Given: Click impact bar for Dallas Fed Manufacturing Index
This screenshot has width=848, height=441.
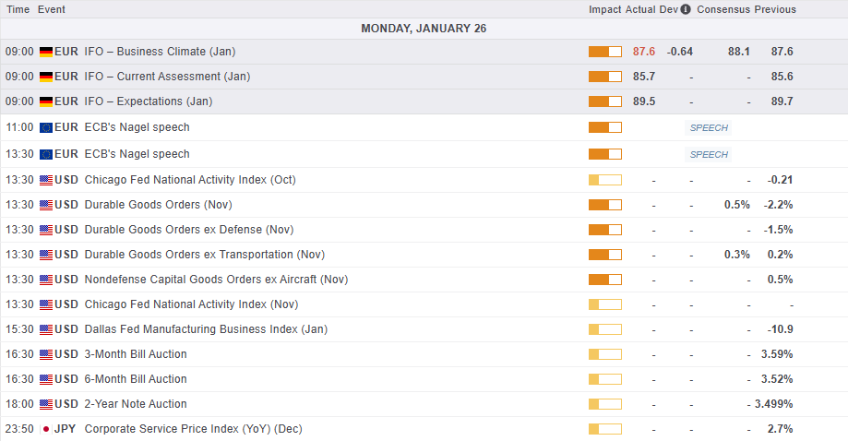Looking at the screenshot, I should (x=604, y=329).
